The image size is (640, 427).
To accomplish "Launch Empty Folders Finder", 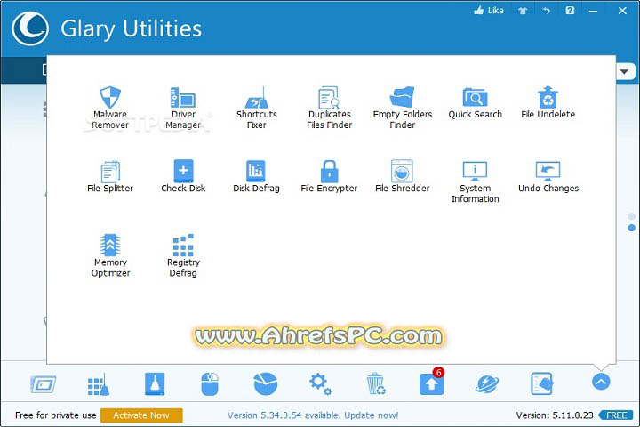I will tap(402, 108).
